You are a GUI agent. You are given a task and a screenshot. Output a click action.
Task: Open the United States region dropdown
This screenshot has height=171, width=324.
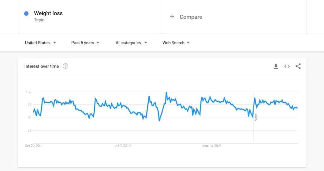pyautogui.click(x=40, y=43)
